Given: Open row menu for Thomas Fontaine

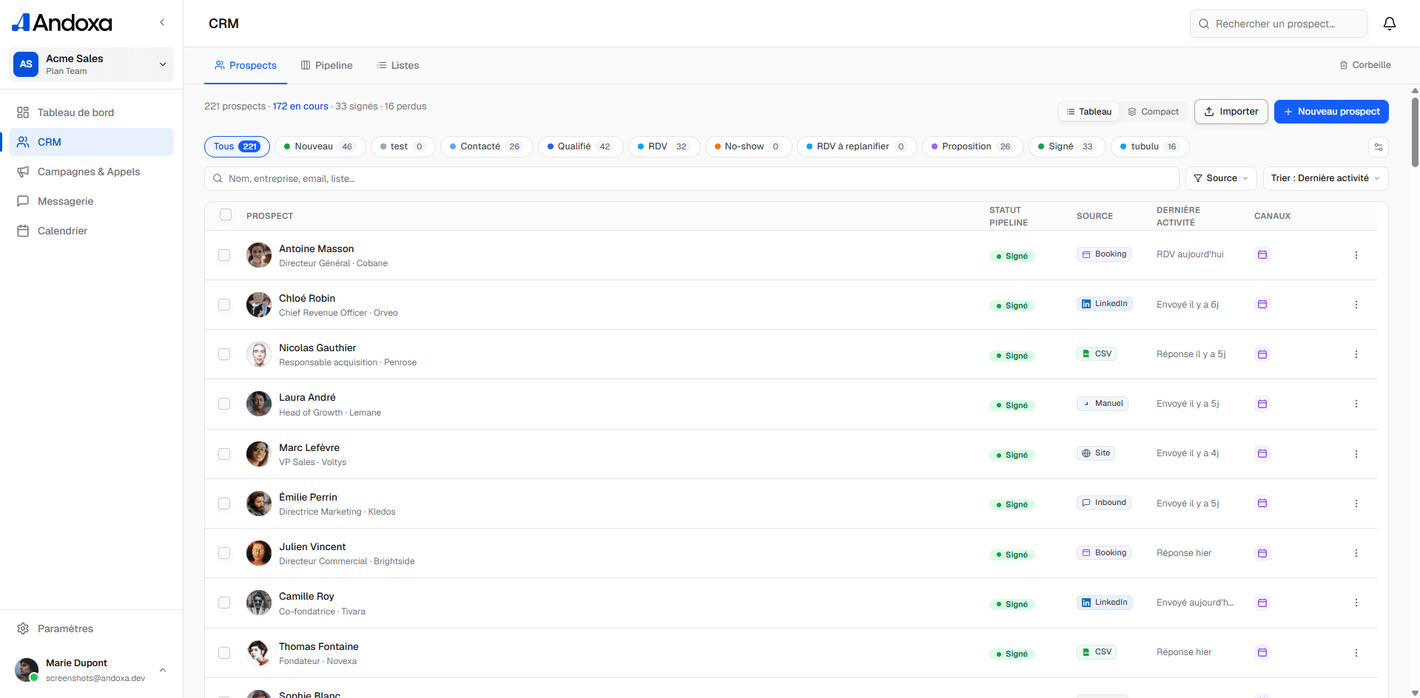Looking at the screenshot, I should click(x=1356, y=653).
